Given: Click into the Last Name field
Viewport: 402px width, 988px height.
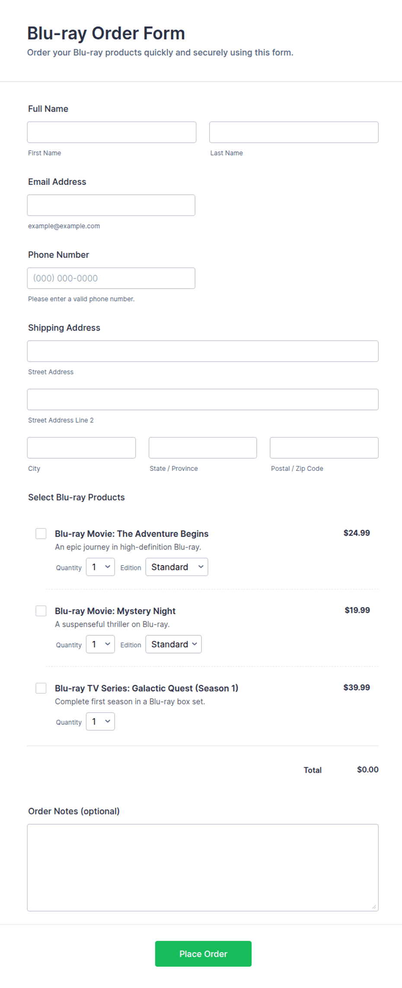Looking at the screenshot, I should [294, 132].
